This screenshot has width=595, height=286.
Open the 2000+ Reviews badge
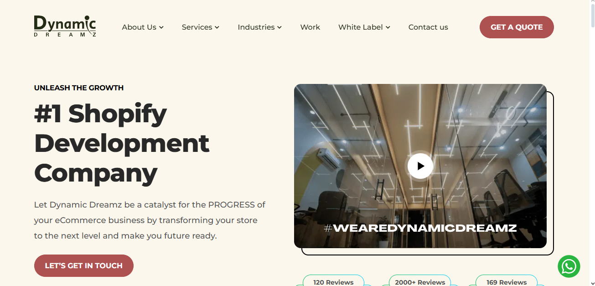(x=420, y=281)
